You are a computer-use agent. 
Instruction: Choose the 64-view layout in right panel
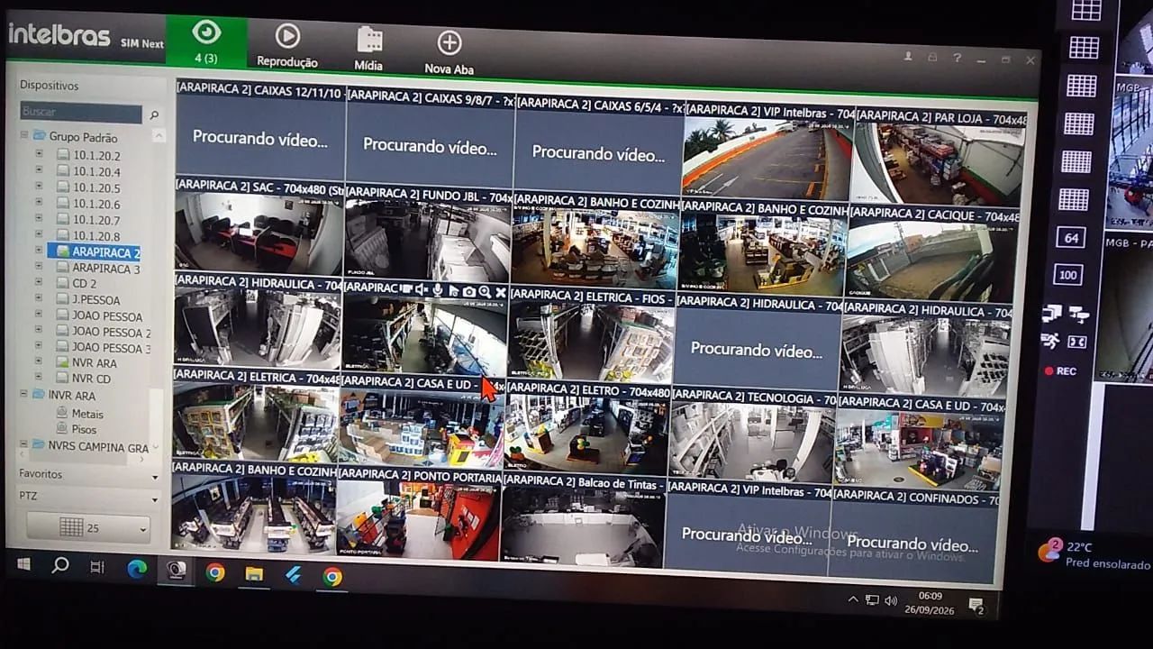[1071, 238]
